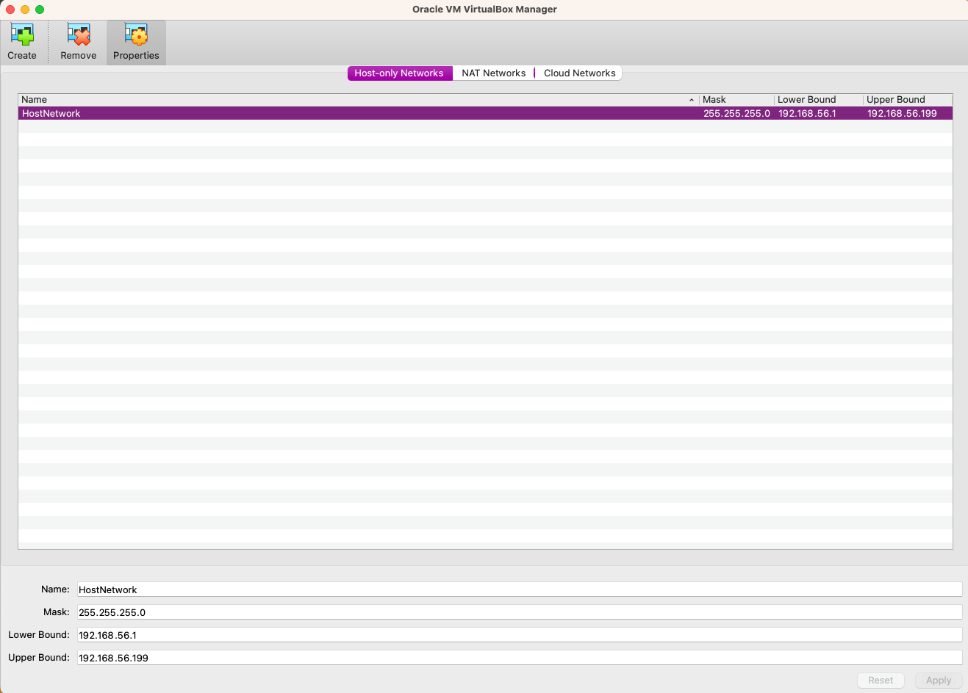The height and width of the screenshot is (693, 968).
Task: Click into the Name input field
Action: point(520,589)
